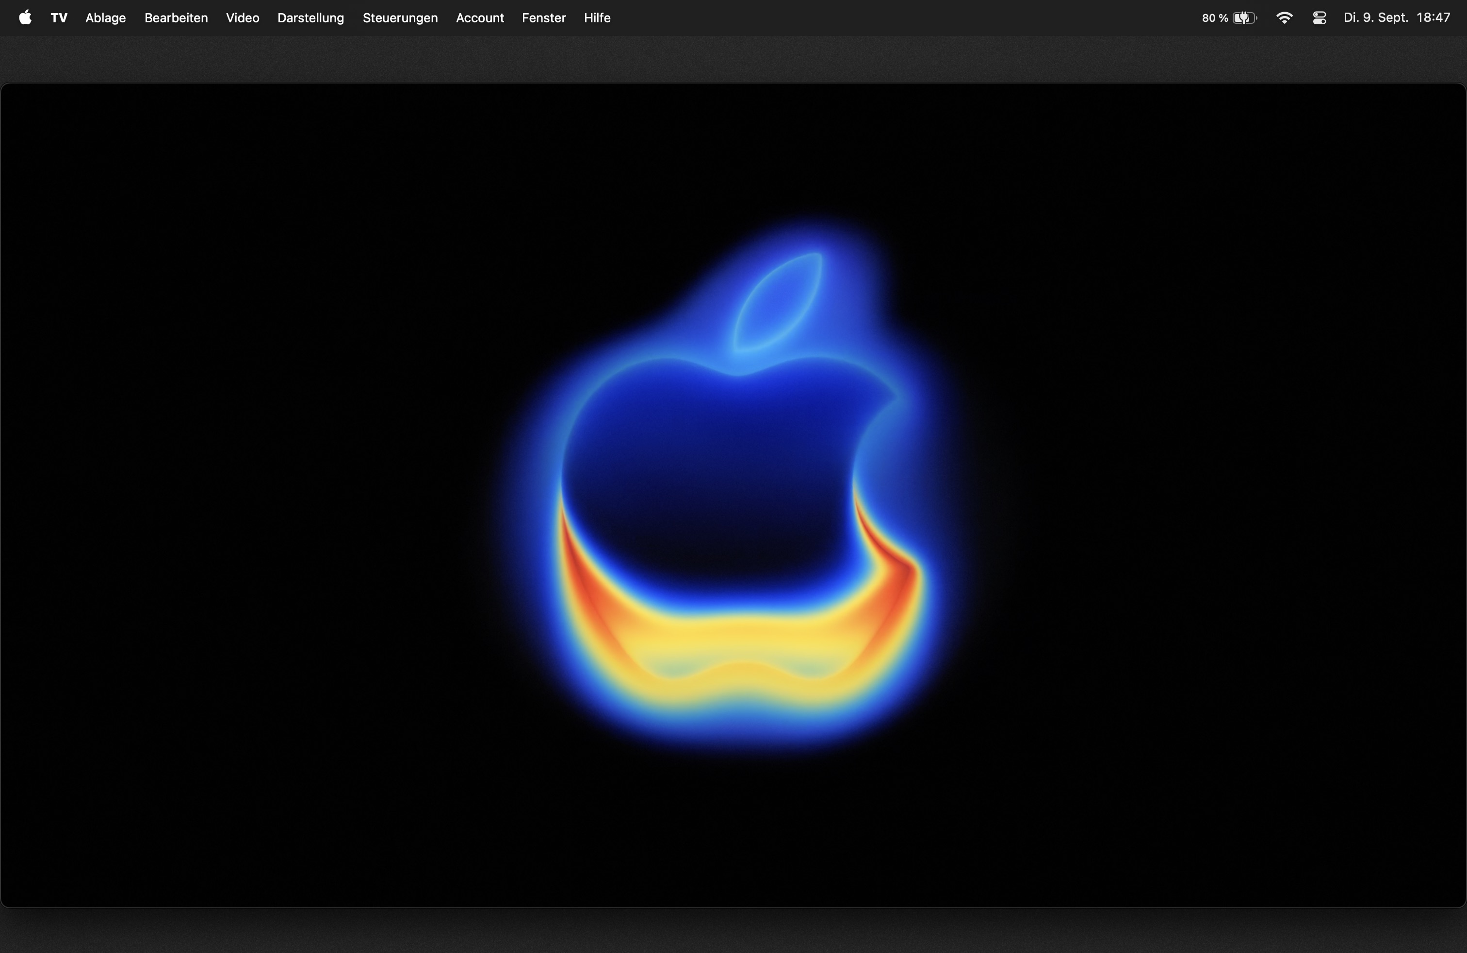
Task: Open the Darstellung menu
Action: [x=310, y=18]
